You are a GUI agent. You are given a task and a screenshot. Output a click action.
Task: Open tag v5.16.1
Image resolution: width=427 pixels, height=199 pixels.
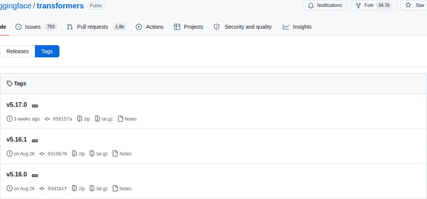pyautogui.click(x=16, y=139)
